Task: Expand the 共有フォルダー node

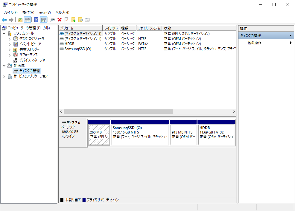Action: [x=10, y=50]
